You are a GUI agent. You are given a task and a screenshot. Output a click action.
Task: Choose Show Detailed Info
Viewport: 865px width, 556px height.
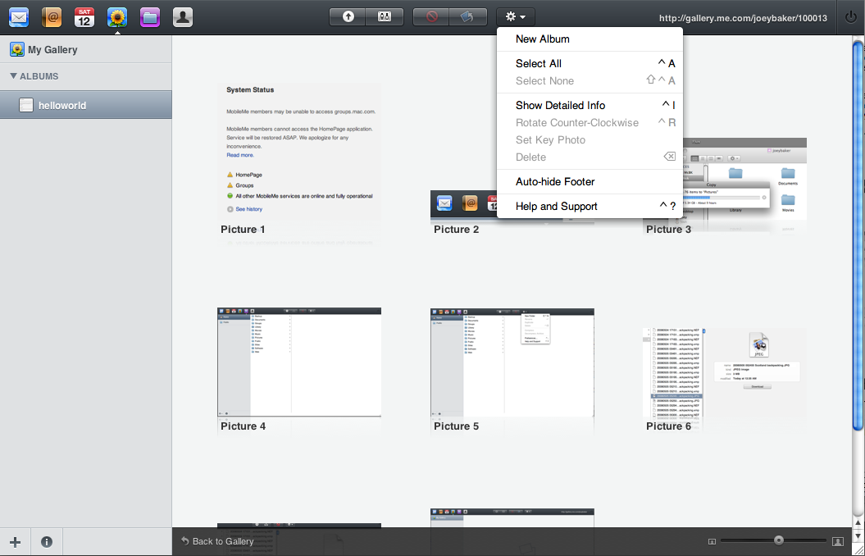[x=590, y=105]
